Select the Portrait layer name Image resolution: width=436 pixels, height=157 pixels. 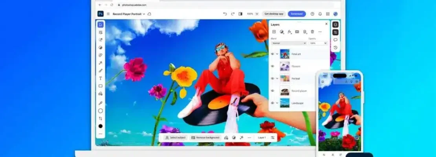click(x=296, y=78)
